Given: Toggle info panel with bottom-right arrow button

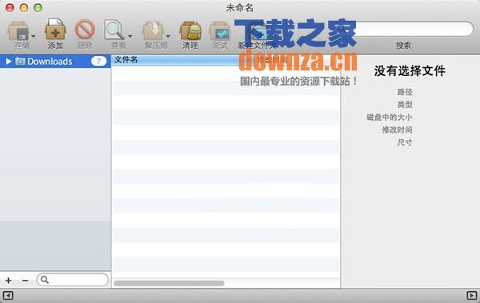Looking at the screenshot, I should 472,296.
